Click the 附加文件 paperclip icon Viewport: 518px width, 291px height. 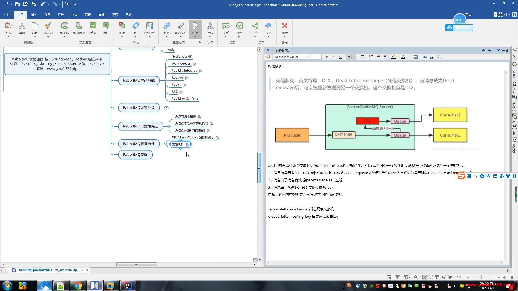click(x=181, y=26)
